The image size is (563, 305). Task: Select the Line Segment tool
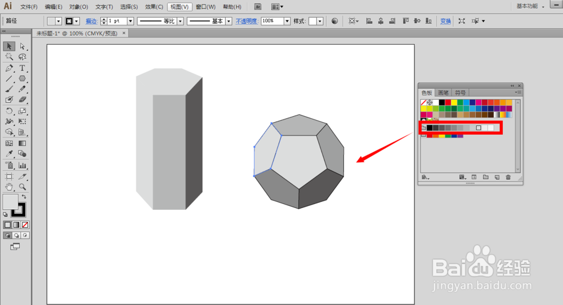[9, 78]
